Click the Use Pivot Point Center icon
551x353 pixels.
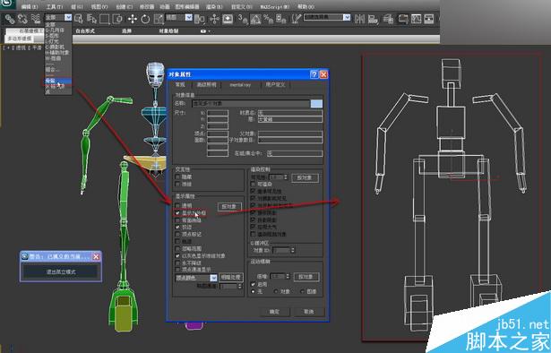tap(200, 19)
